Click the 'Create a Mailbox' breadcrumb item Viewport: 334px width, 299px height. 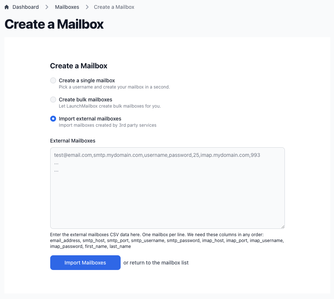(x=114, y=7)
